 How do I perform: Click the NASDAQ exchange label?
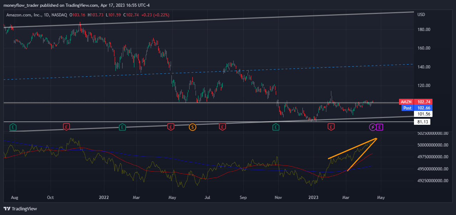(x=59, y=15)
